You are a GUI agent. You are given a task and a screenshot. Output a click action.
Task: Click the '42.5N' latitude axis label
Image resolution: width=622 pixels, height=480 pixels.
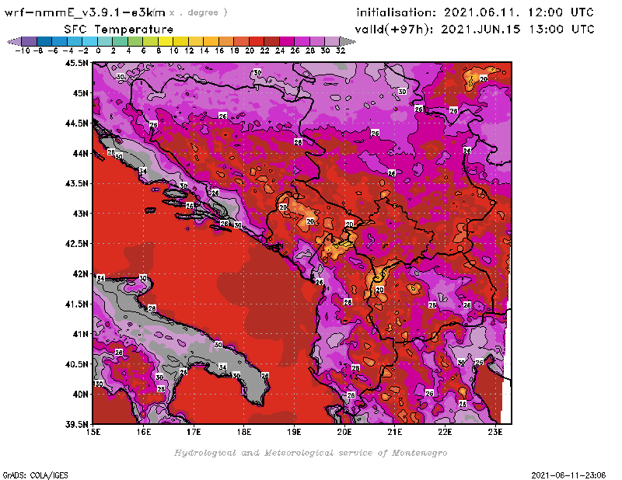pos(76,244)
